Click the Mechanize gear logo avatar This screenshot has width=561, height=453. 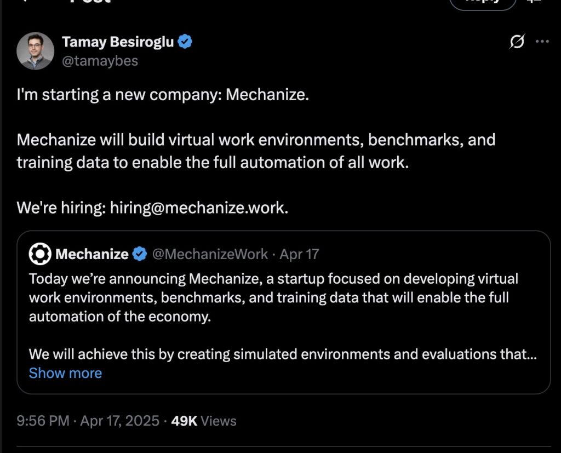point(39,254)
